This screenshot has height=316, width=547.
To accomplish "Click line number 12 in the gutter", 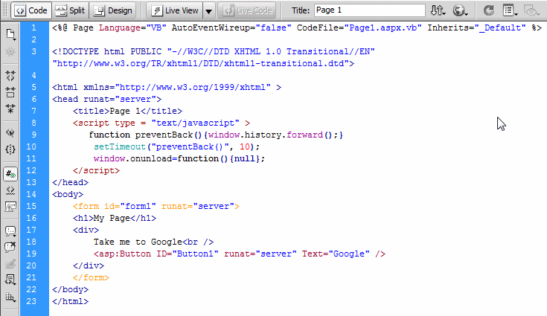I will tap(31, 170).
